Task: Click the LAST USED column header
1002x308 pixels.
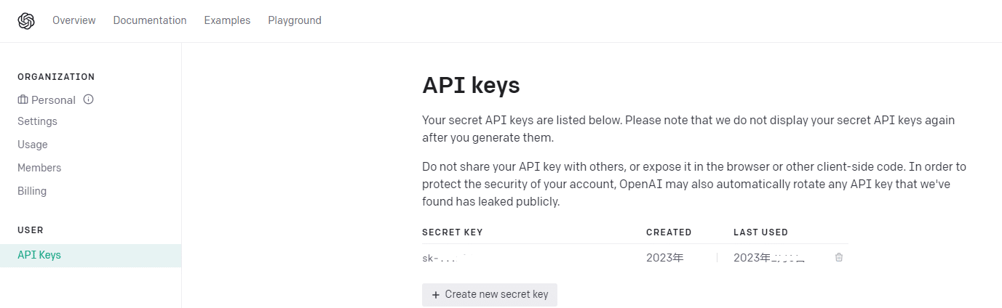Action: [x=760, y=232]
